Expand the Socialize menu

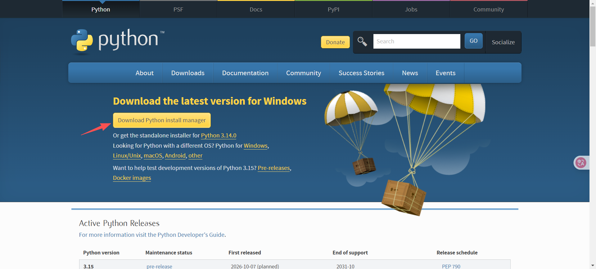pos(503,42)
